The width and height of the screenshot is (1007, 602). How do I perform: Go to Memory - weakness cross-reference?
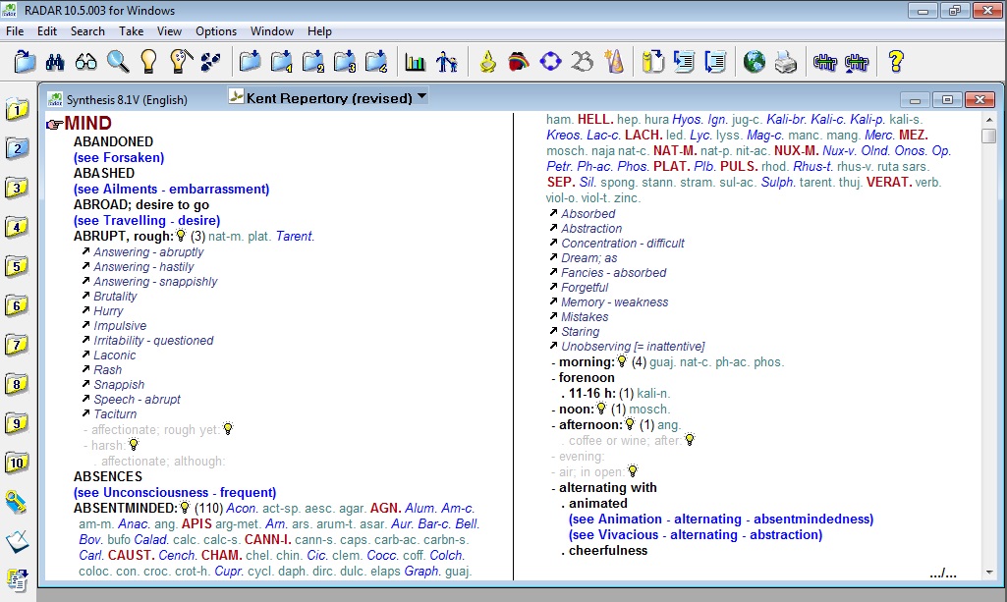tap(614, 301)
